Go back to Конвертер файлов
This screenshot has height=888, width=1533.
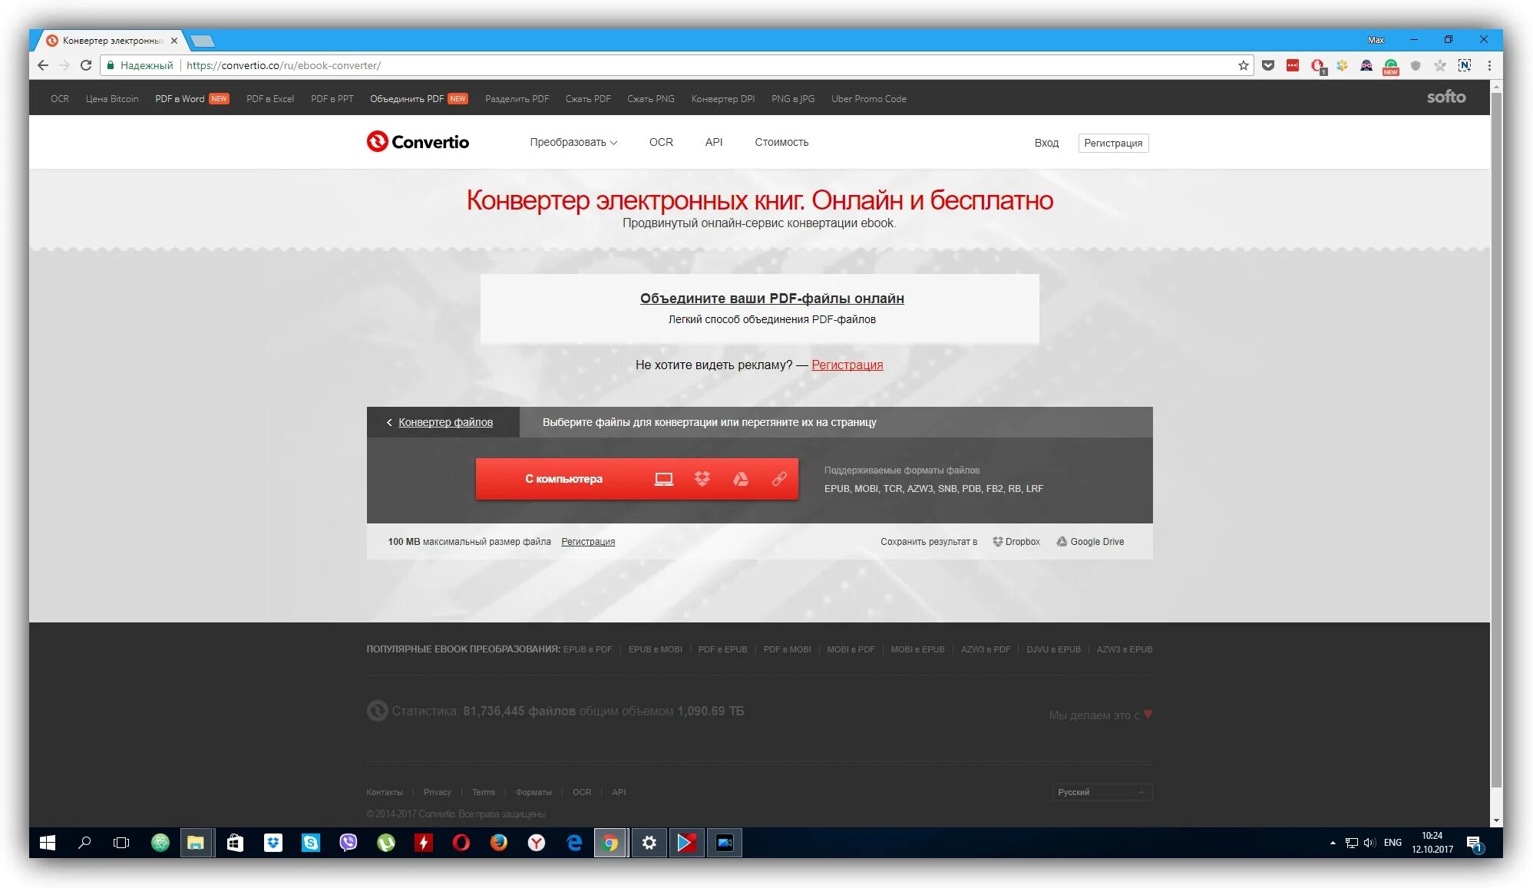coord(445,422)
